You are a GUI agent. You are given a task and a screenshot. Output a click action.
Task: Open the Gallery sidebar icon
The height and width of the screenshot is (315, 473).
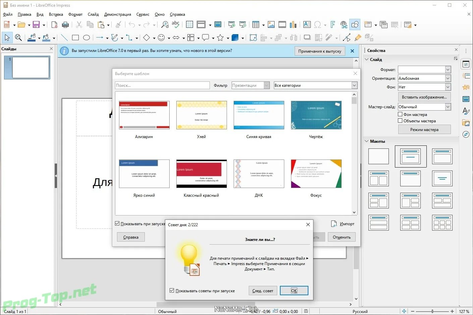[x=466, y=123]
